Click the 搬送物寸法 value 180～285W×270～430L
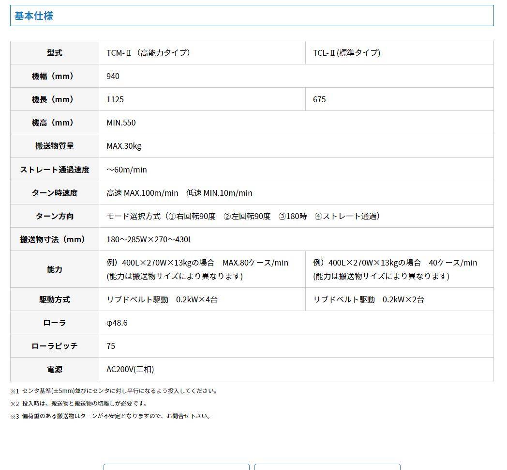 click(149, 239)
